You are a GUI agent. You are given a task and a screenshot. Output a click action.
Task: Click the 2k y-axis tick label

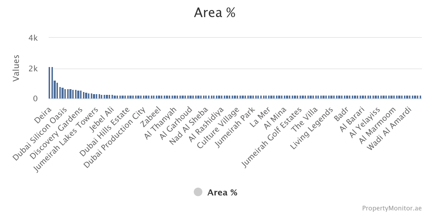point(33,68)
